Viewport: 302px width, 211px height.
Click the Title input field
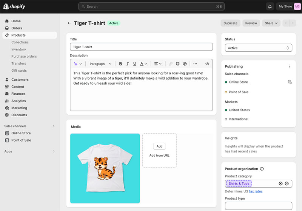click(141, 47)
